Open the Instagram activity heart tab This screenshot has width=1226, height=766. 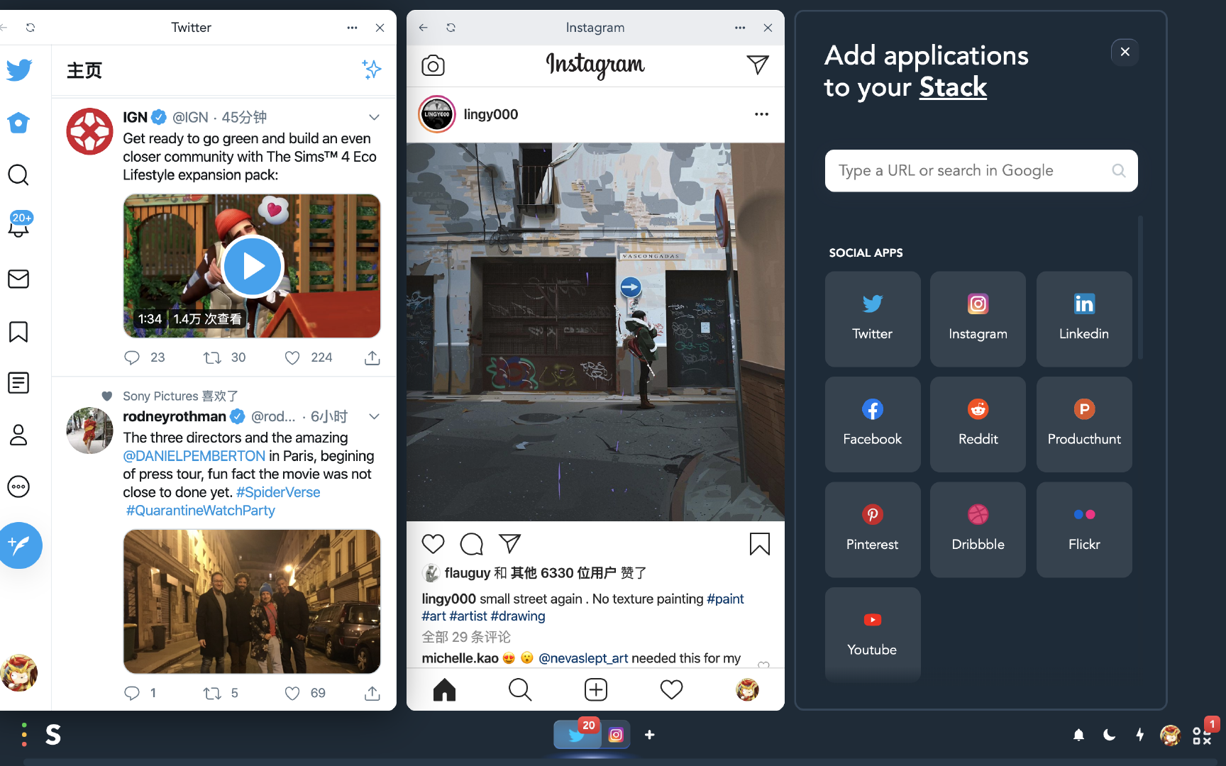671,689
